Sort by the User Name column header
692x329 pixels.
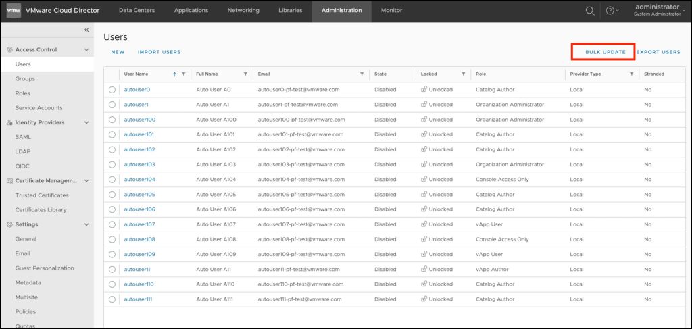(x=137, y=74)
